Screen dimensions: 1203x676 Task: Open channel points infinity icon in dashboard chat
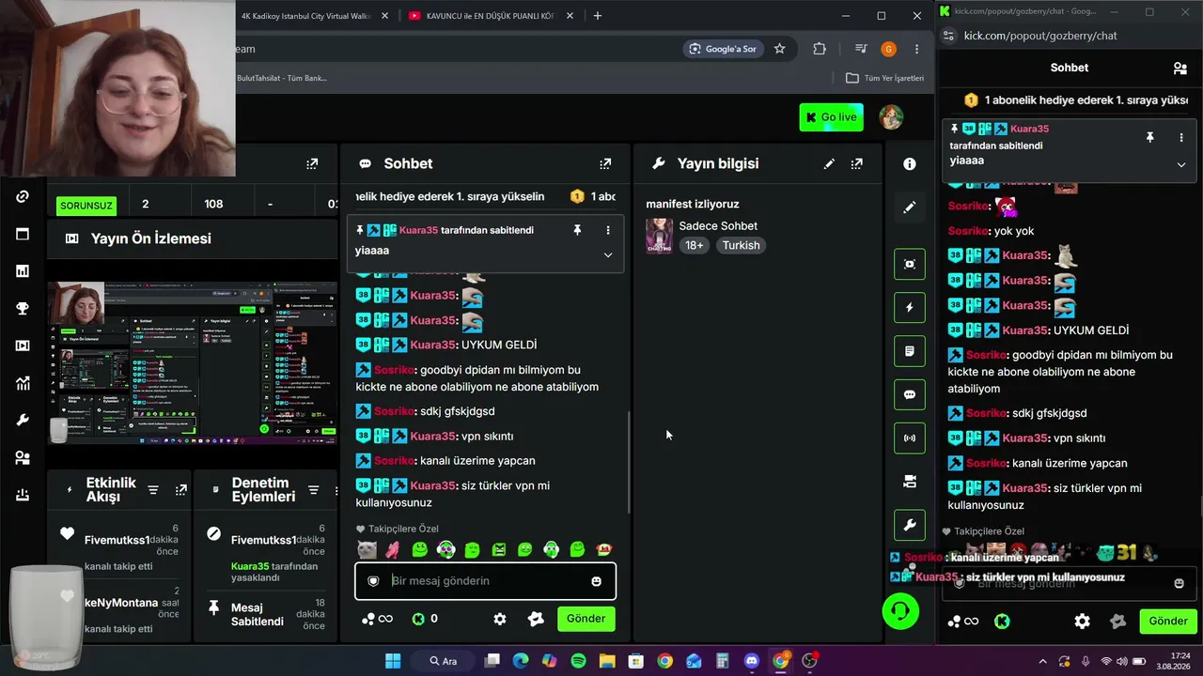(x=377, y=619)
